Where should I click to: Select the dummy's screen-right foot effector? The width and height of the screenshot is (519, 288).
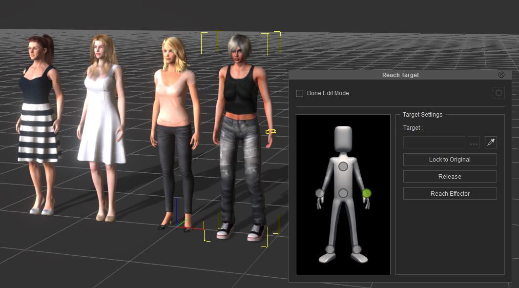[x=356, y=249]
